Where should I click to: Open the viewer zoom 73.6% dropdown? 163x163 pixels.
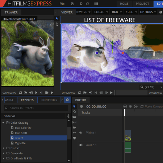(151, 87)
